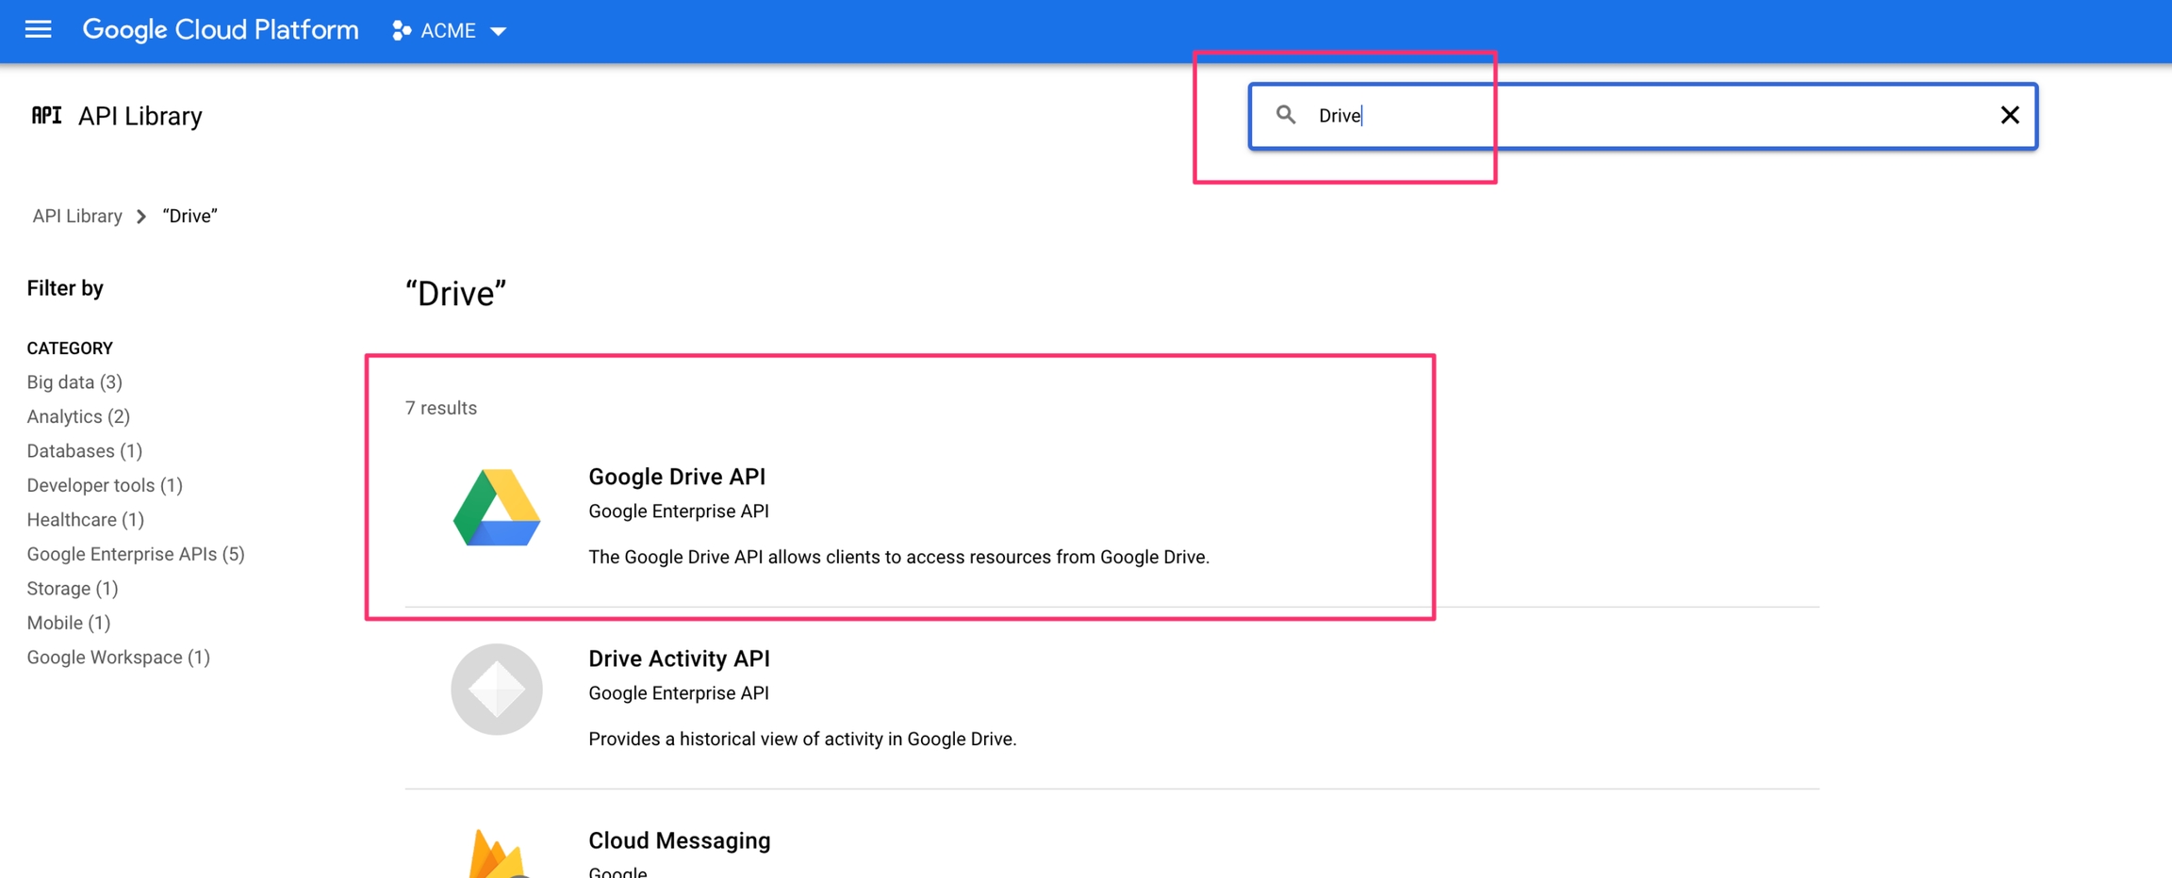This screenshot has height=878, width=2172.
Task: Focus the Drive search input field
Action: [x=1640, y=115]
